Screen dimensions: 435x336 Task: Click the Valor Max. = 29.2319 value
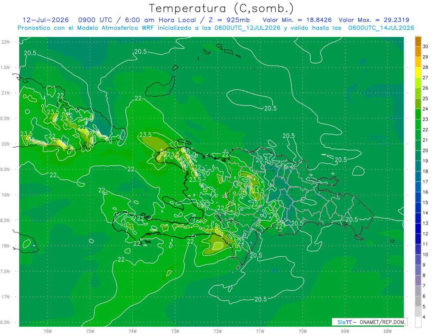click(374, 20)
